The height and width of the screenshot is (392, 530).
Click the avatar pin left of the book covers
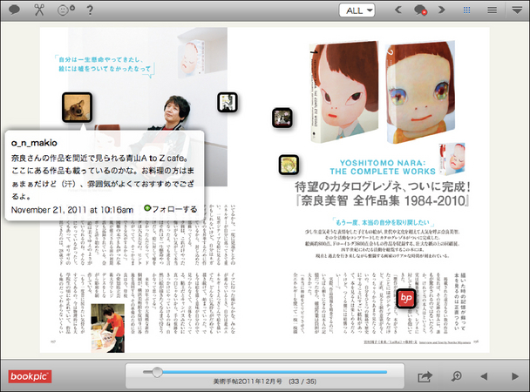pyautogui.click(x=282, y=118)
